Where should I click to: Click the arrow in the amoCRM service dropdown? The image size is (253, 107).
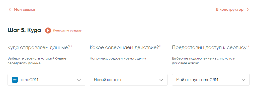pos(79,80)
